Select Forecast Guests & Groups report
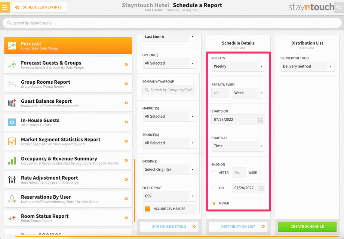The width and height of the screenshot is (344, 239). pos(68,65)
